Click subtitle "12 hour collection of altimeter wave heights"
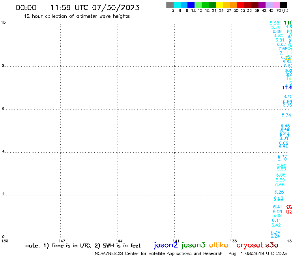This screenshot has height=257, width=292. (77, 16)
